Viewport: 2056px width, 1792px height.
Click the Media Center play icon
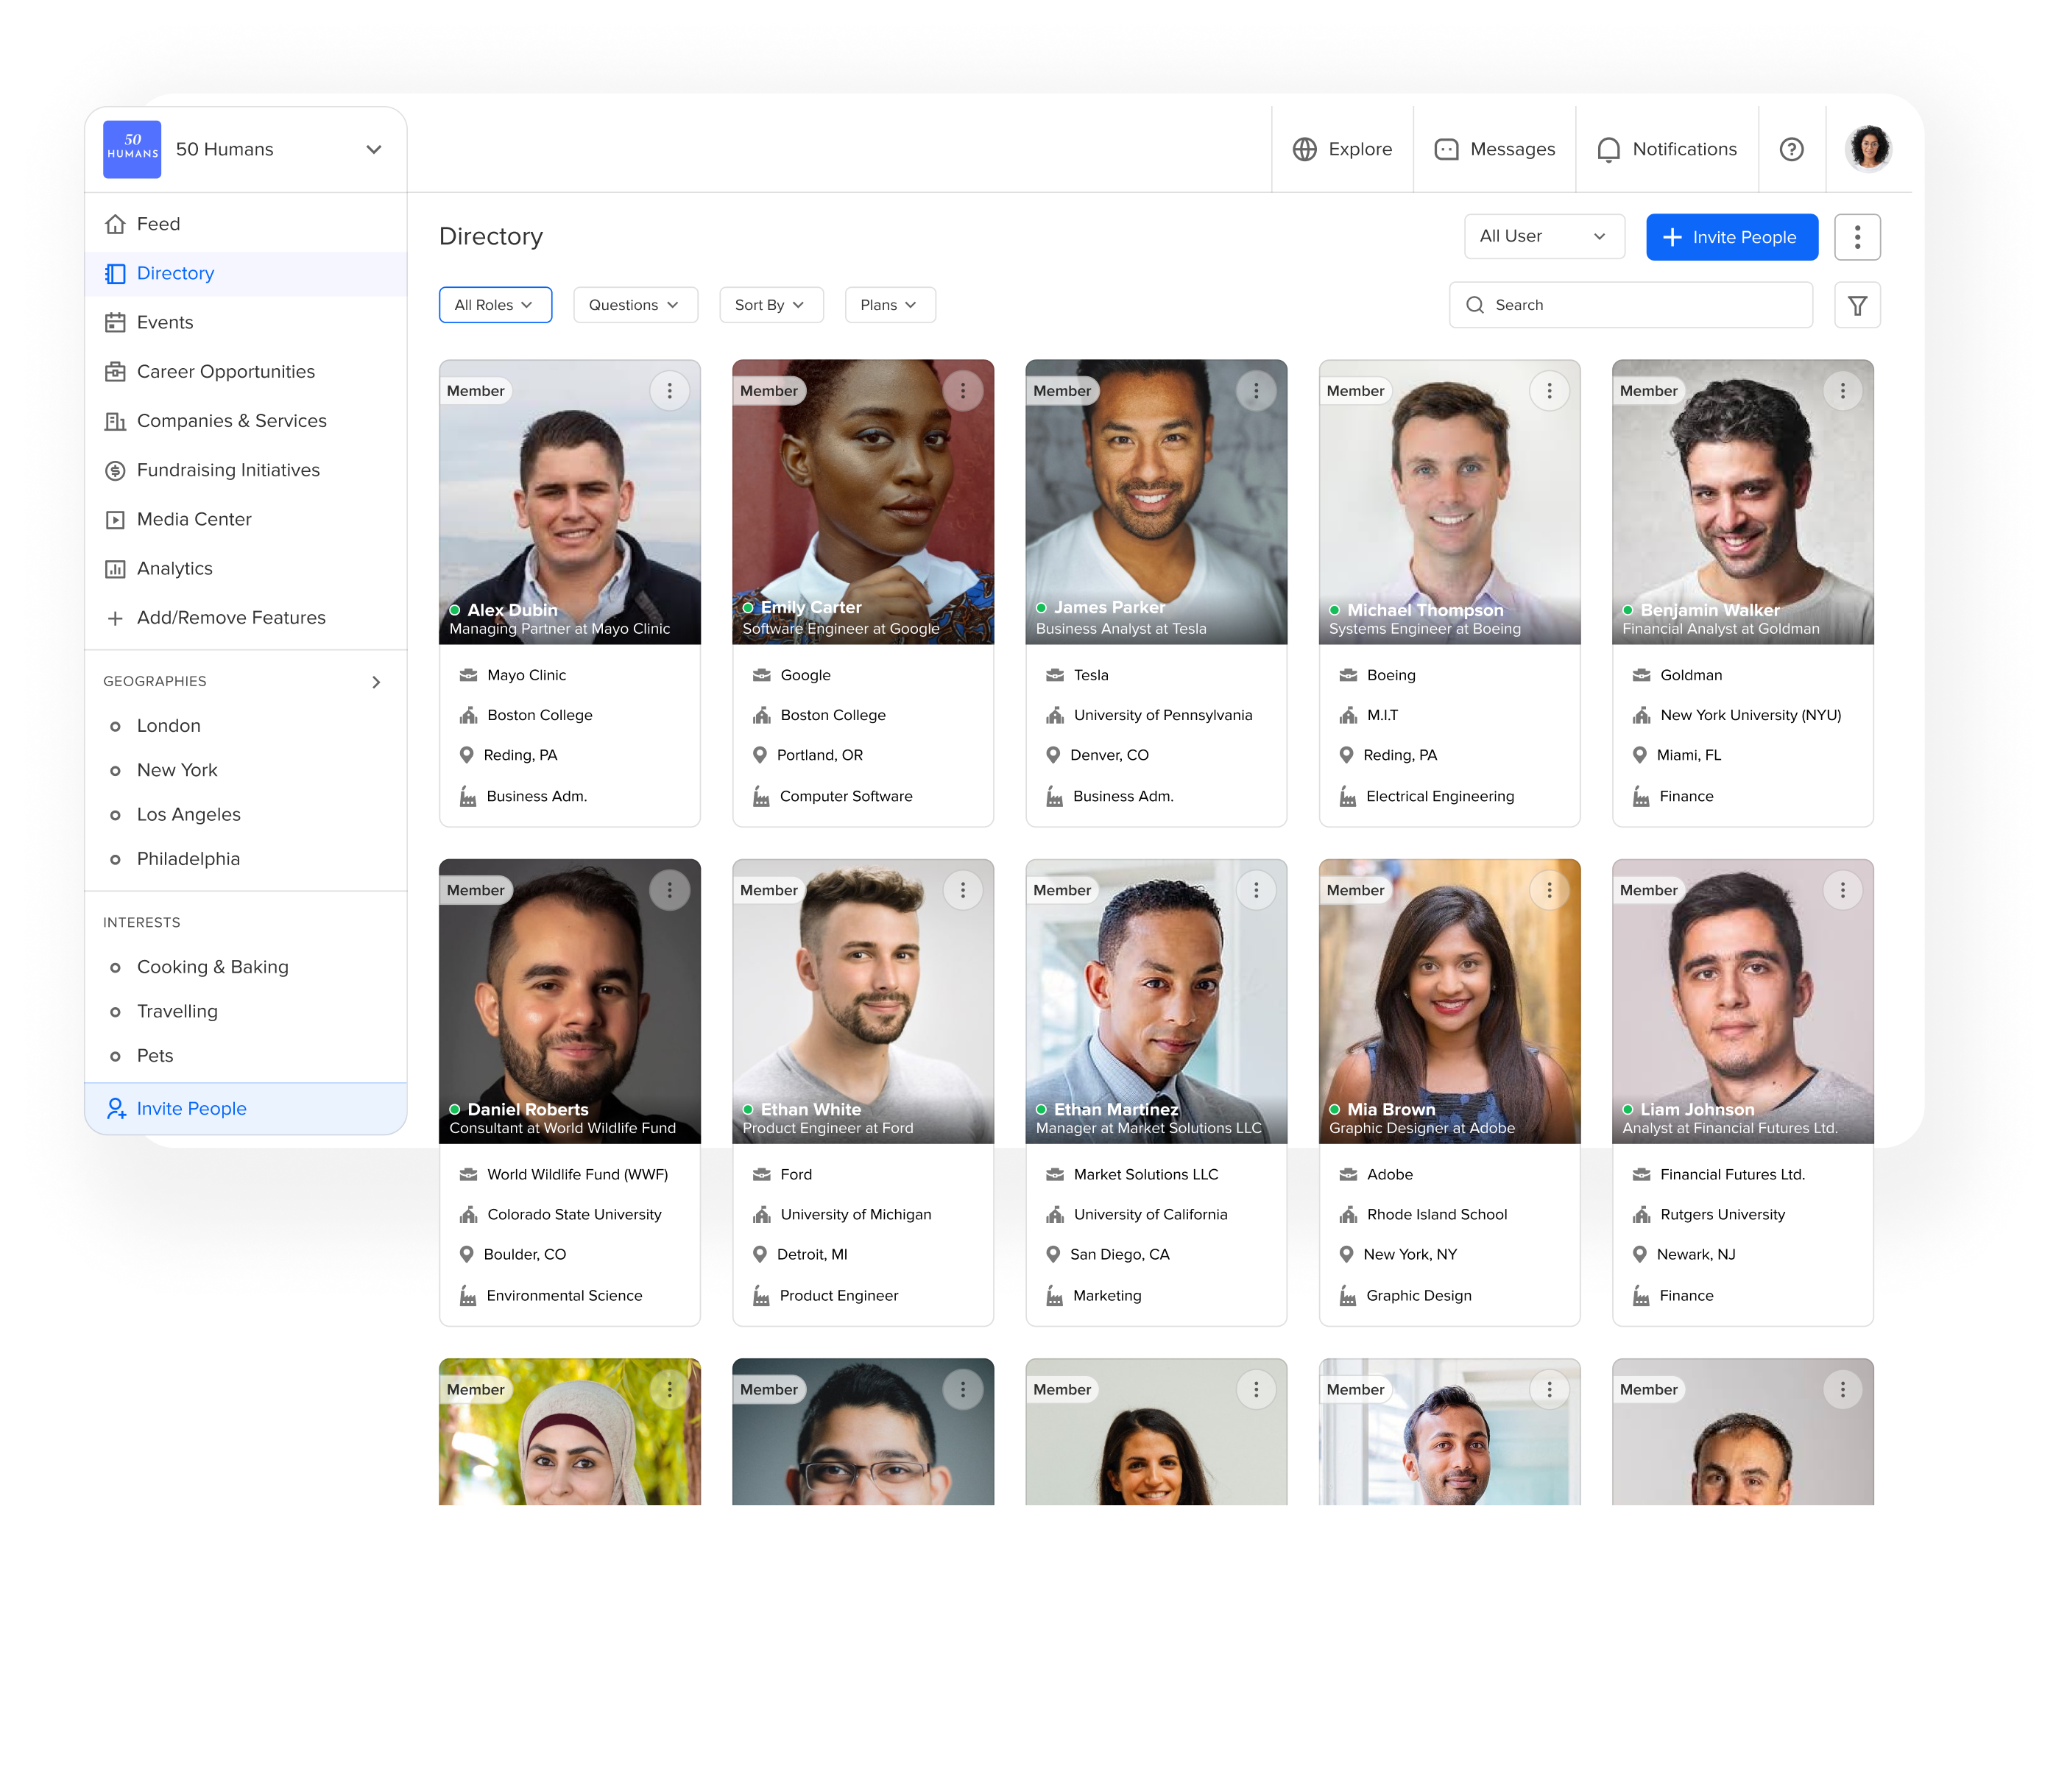tap(115, 519)
